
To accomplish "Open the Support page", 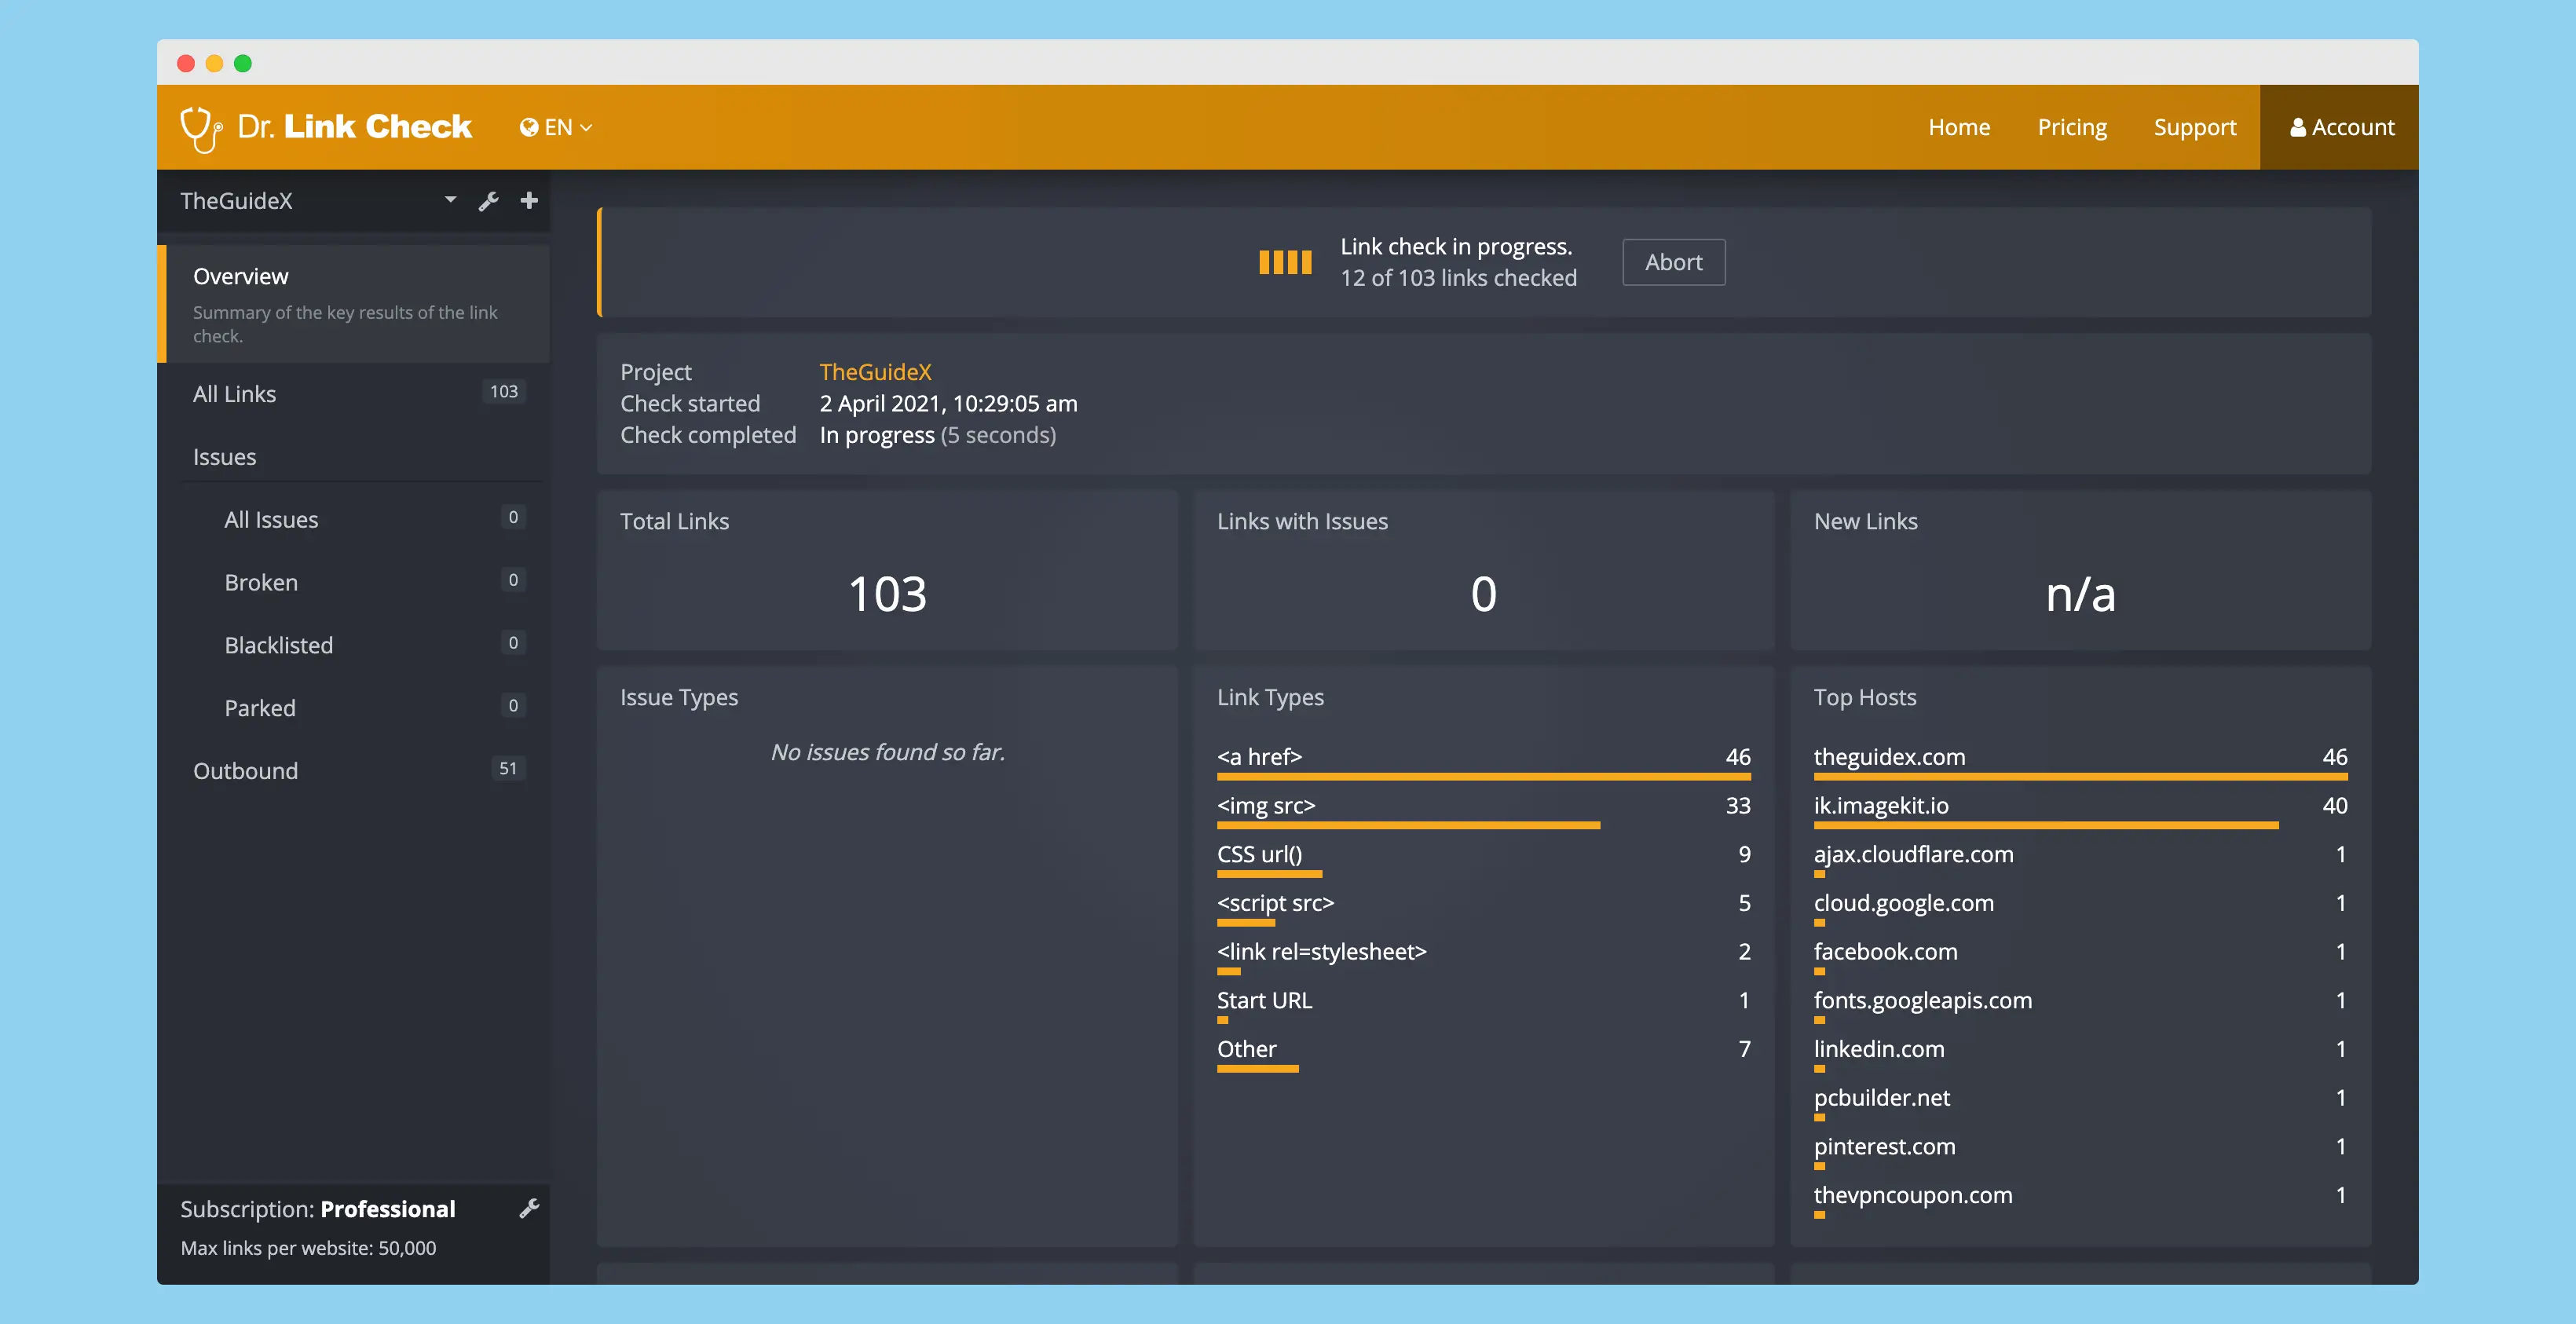I will coord(2195,127).
